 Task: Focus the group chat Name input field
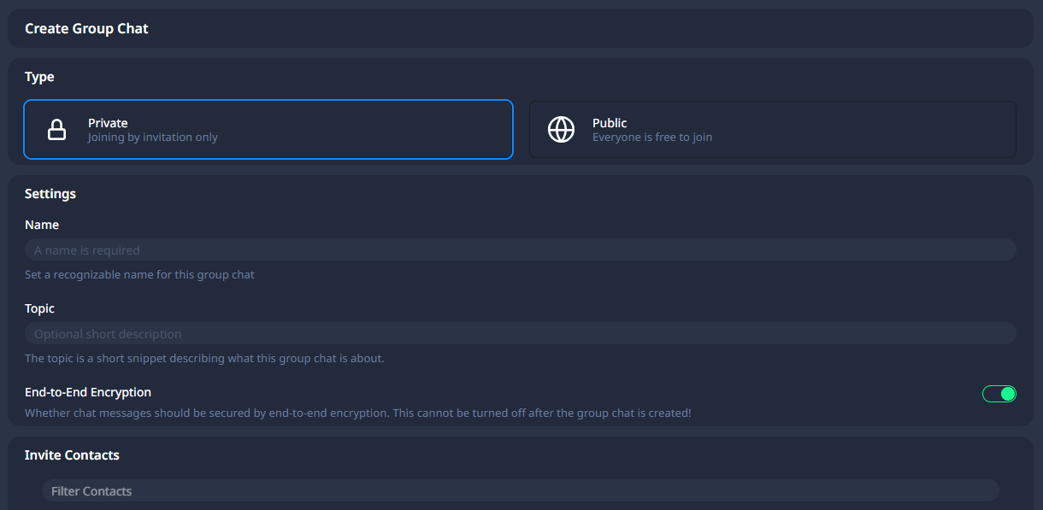click(520, 249)
